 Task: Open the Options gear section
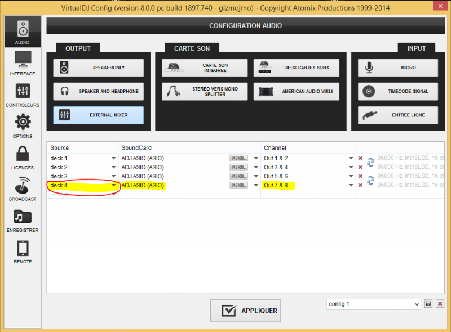click(23, 126)
